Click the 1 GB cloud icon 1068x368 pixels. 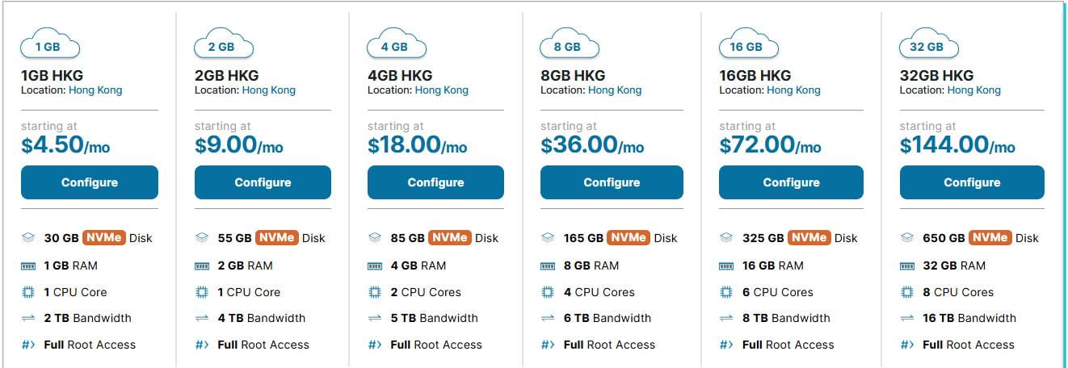click(x=48, y=44)
